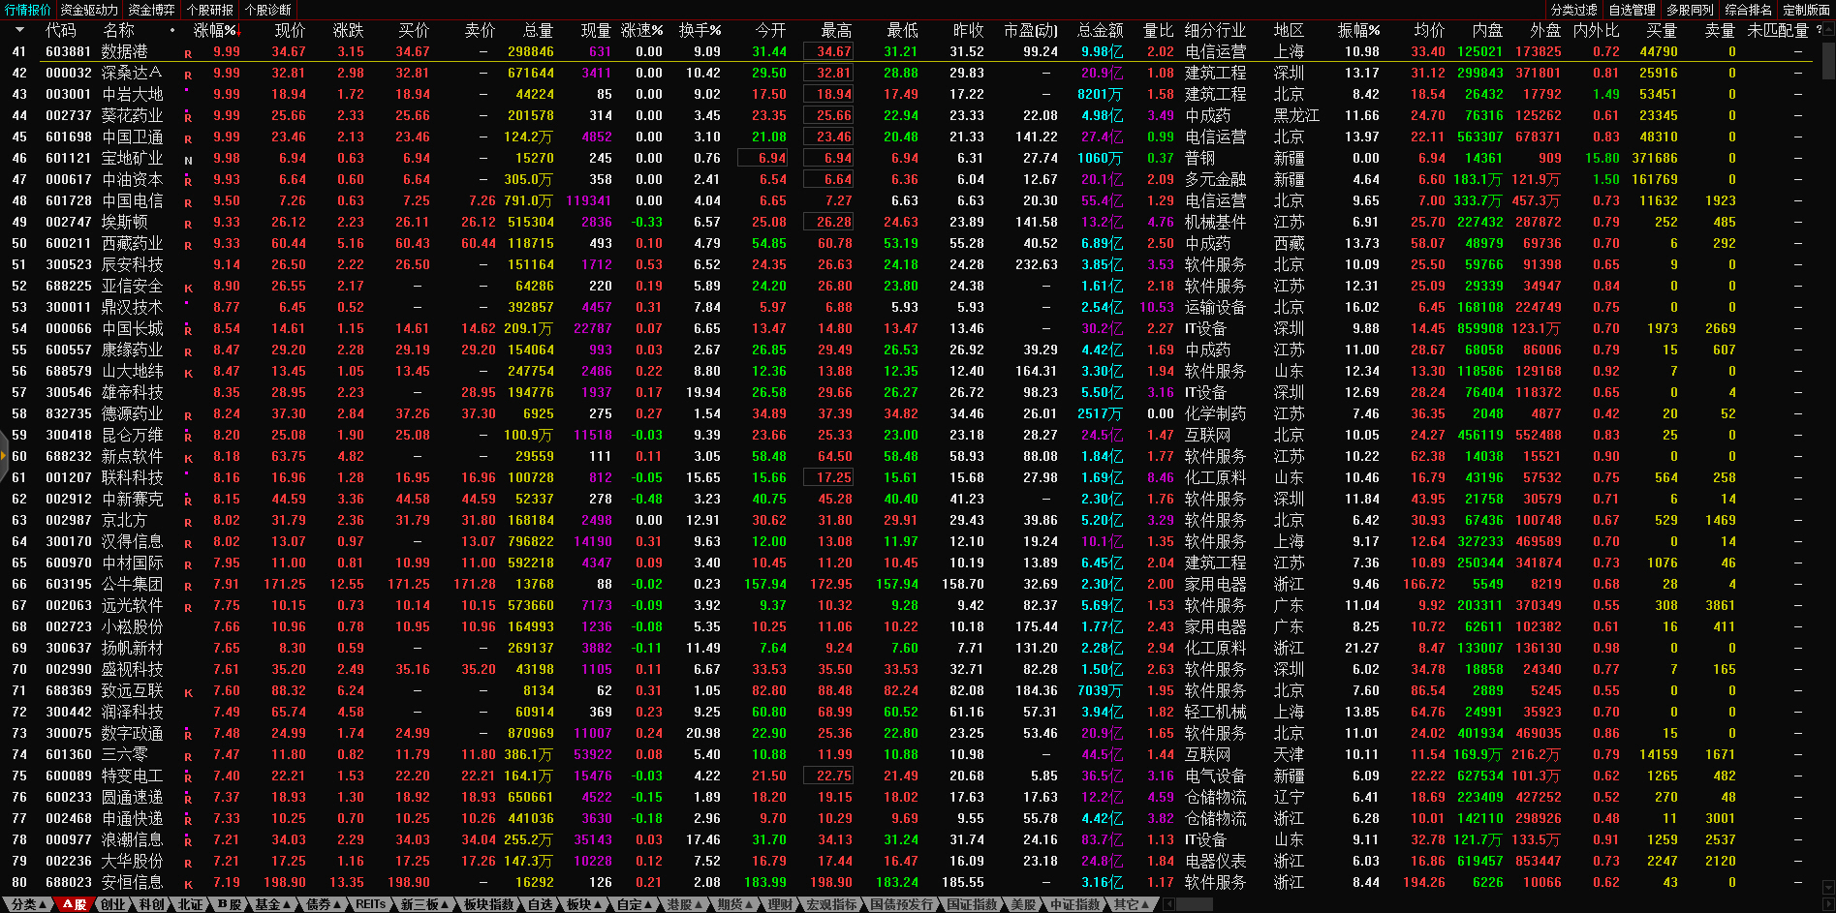This screenshot has height=913, width=1836.
Task: Sort stocks by 总金额 column header
Action: point(1100,30)
